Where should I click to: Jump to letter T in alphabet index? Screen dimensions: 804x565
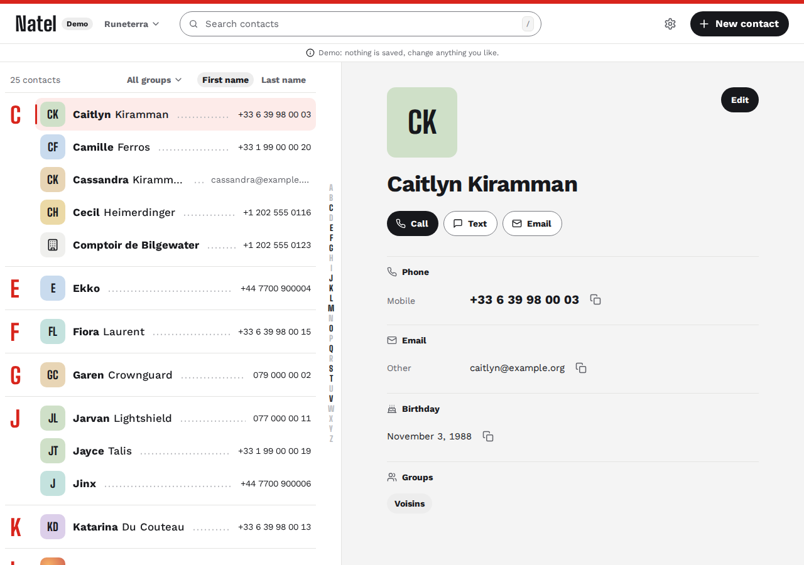[331, 379]
